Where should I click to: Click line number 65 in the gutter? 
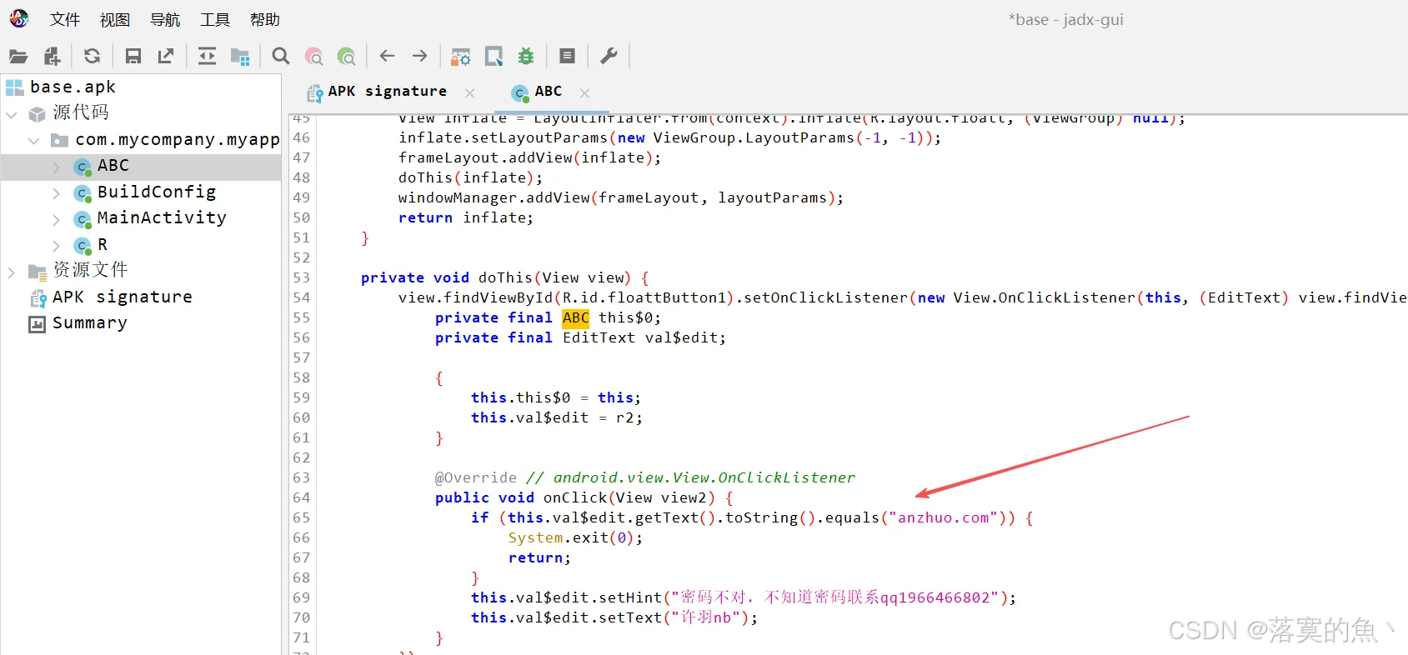tap(301, 517)
